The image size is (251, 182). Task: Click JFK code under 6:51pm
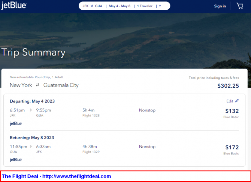click(x=13, y=116)
